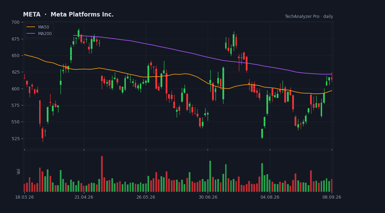Click the 525 price axis label
Screen dimensions: 385x213
coord(15,139)
